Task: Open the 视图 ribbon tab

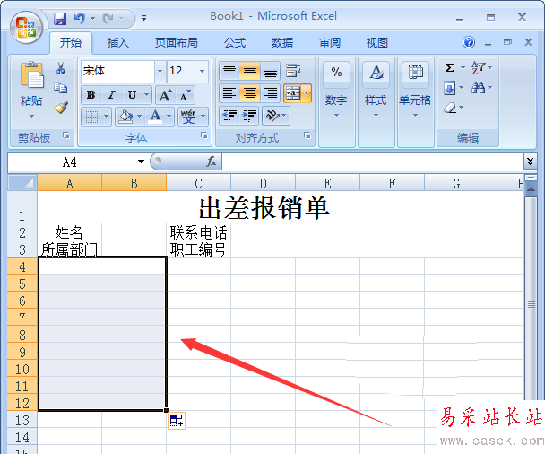Action: (x=376, y=43)
